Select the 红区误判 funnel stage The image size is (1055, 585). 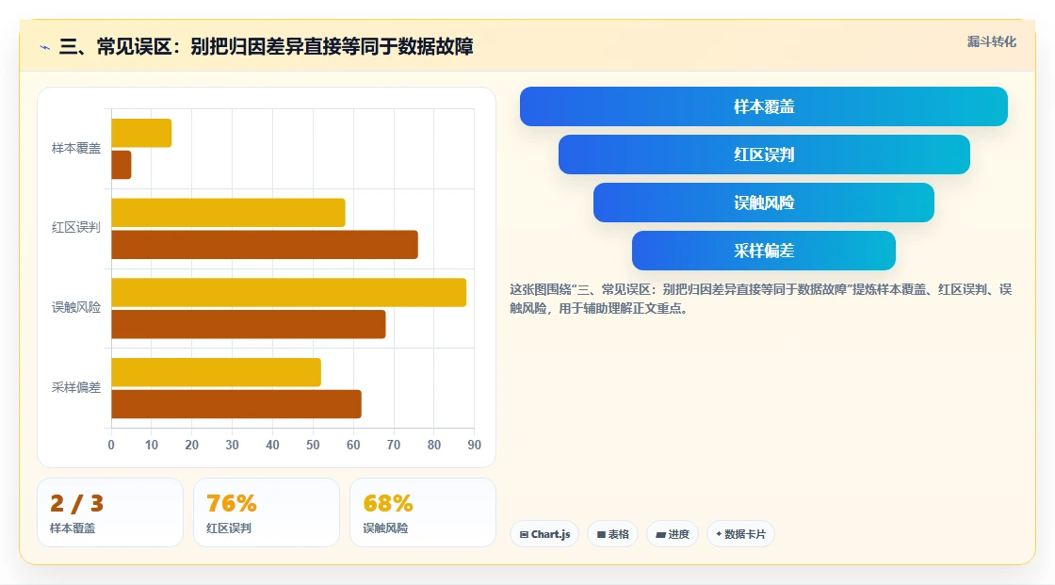(764, 154)
